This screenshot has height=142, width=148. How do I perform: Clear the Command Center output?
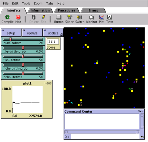(x=141, y=111)
